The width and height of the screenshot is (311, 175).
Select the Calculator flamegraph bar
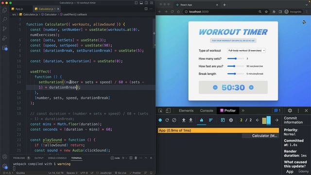click(x=260, y=136)
